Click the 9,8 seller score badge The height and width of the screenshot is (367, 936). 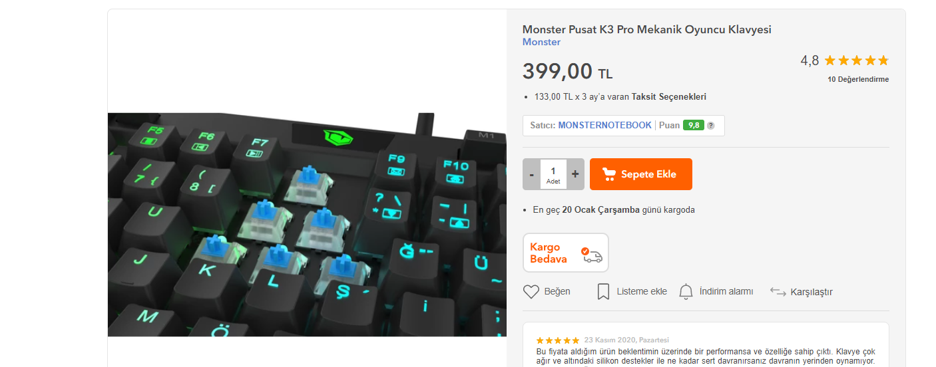click(693, 125)
